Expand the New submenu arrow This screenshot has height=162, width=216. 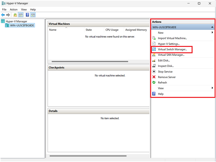(212, 32)
